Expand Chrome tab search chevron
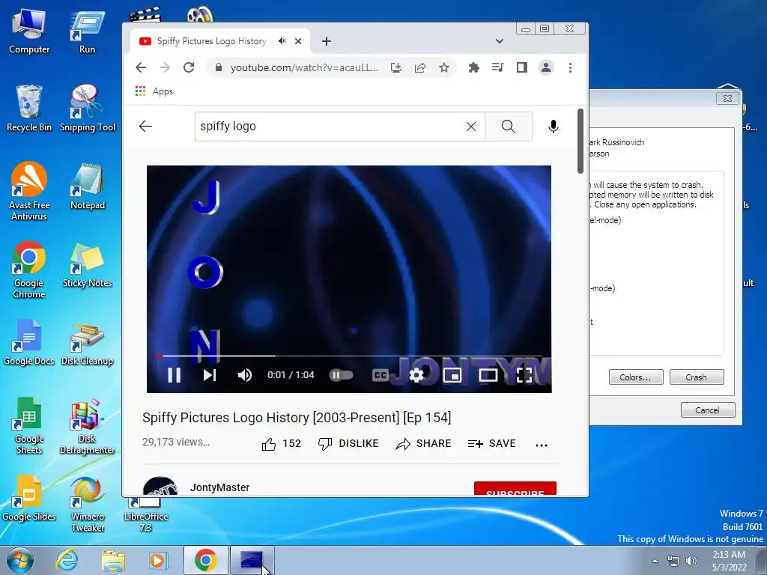Image resolution: width=767 pixels, height=575 pixels. pos(500,41)
